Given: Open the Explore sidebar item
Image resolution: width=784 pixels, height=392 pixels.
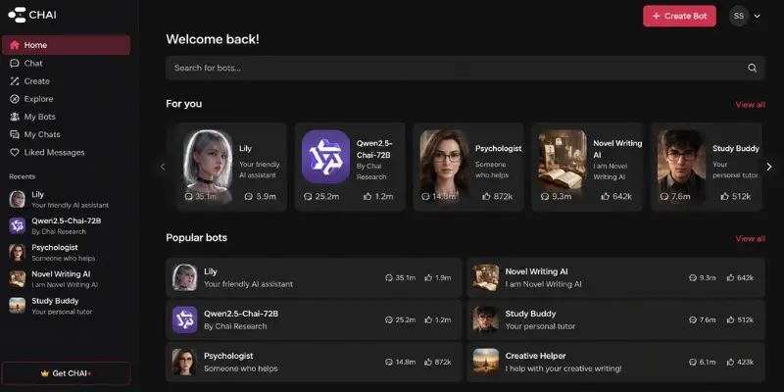Looking at the screenshot, I should tap(66, 99).
